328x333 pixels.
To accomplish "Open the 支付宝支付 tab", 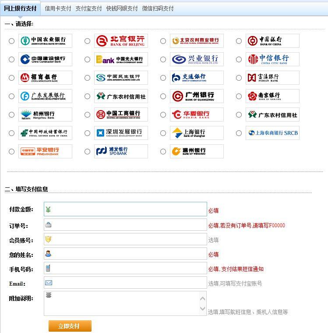I will 88,8.
